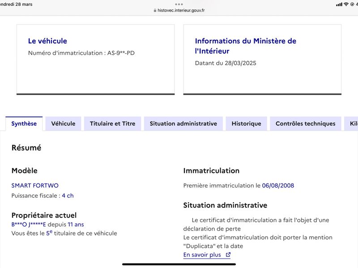The width and height of the screenshot is (358, 268).
Task: Tap the date in the status bar
Action: click(x=16, y=4)
